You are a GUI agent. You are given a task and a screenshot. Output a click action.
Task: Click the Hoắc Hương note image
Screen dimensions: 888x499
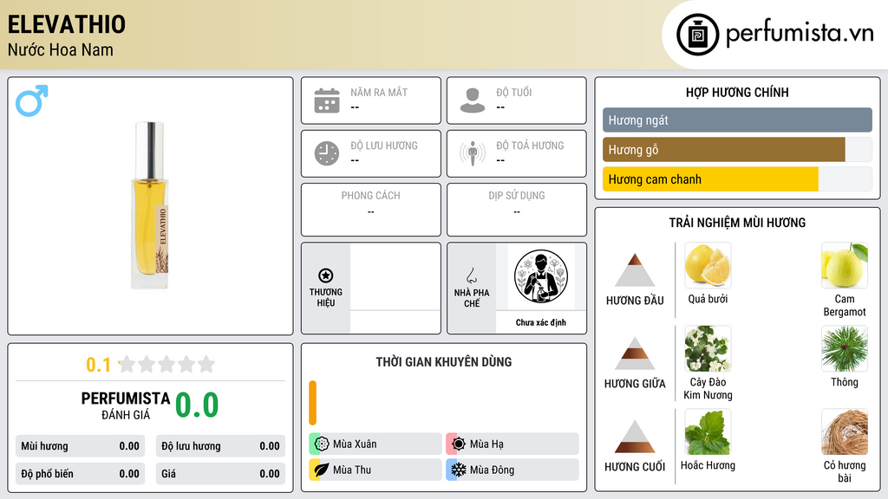(x=708, y=431)
